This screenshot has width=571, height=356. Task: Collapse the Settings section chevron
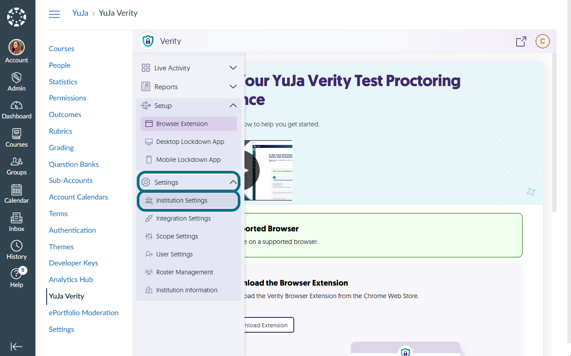pyautogui.click(x=233, y=182)
